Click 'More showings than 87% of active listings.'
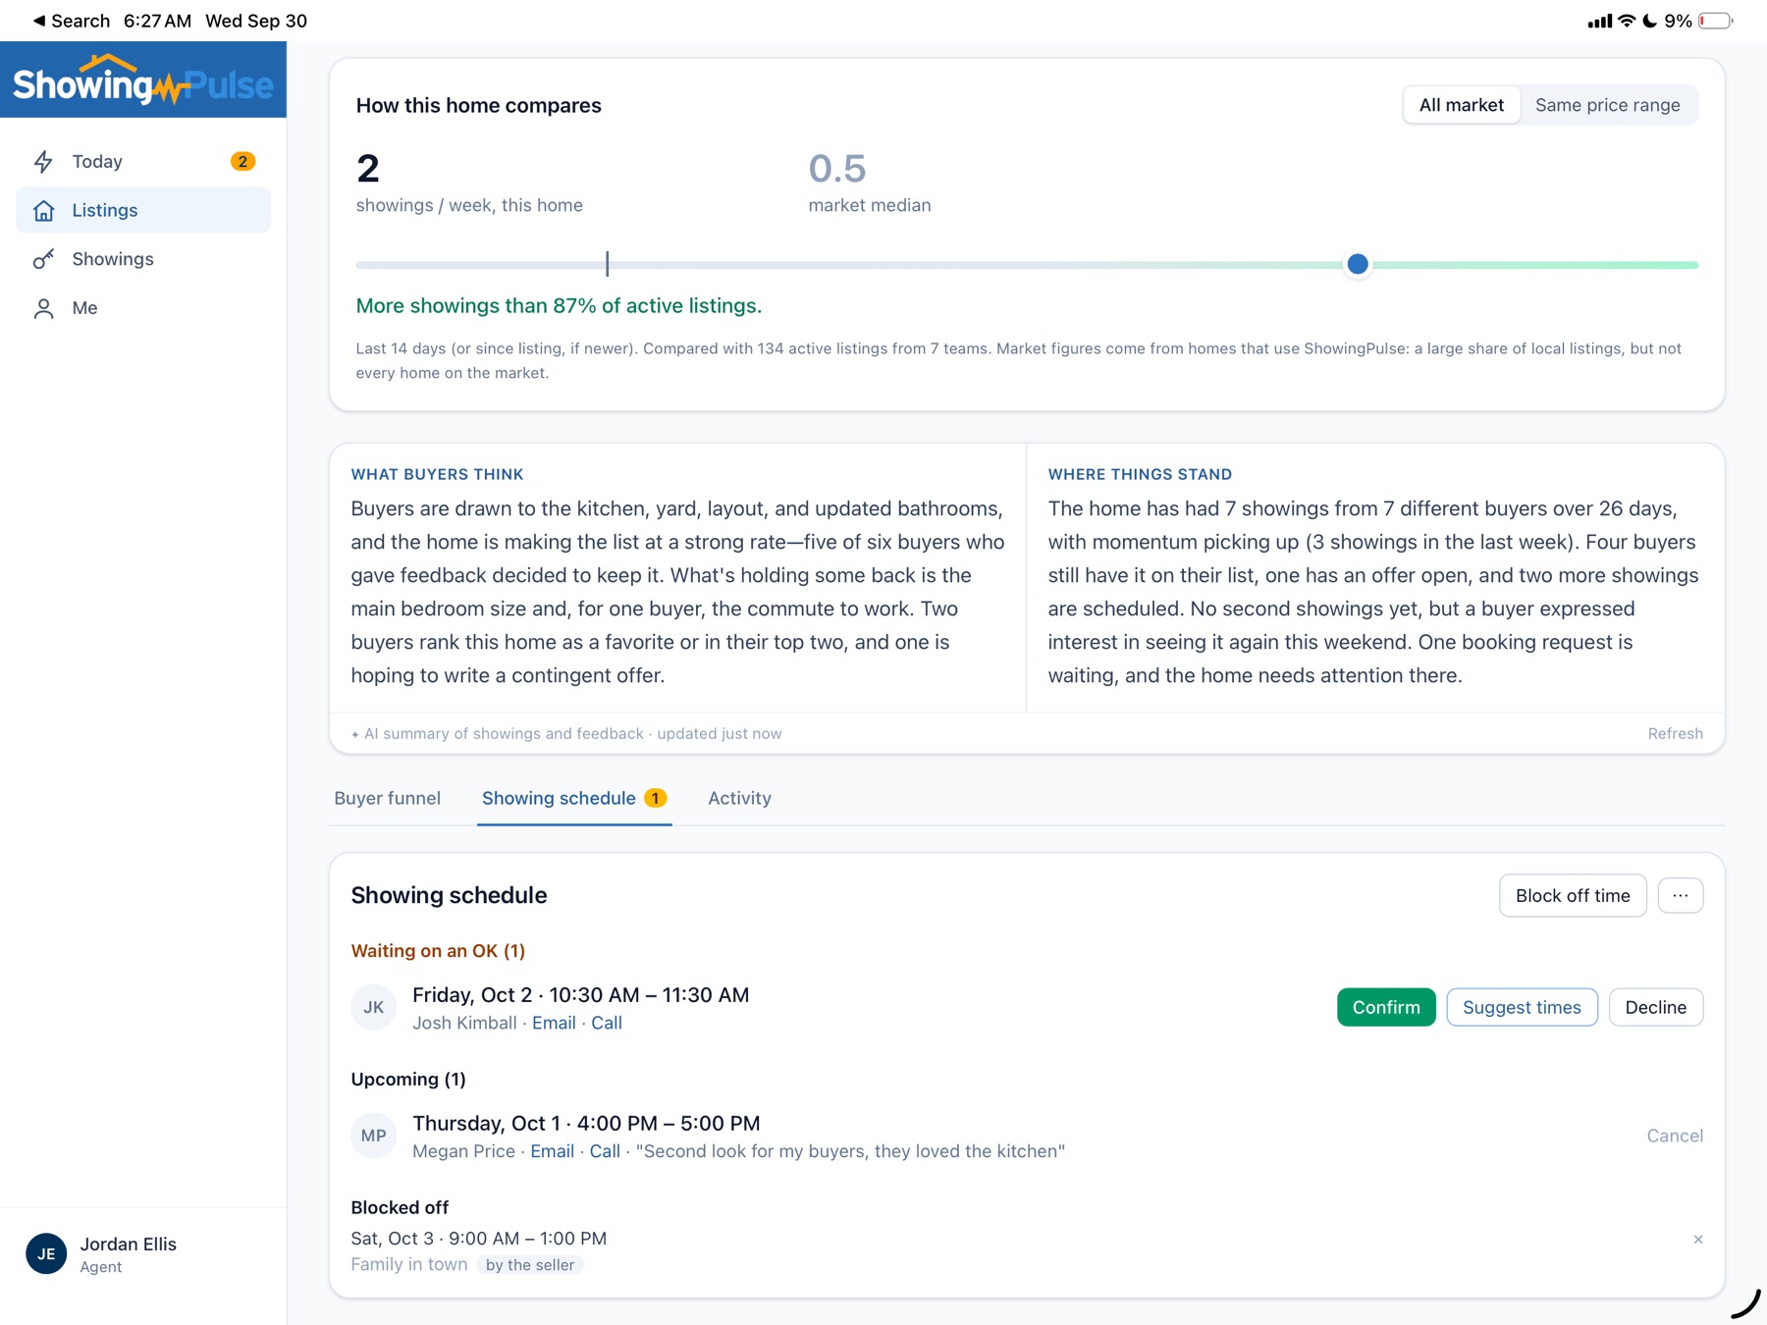This screenshot has width=1767, height=1325. coord(559,306)
